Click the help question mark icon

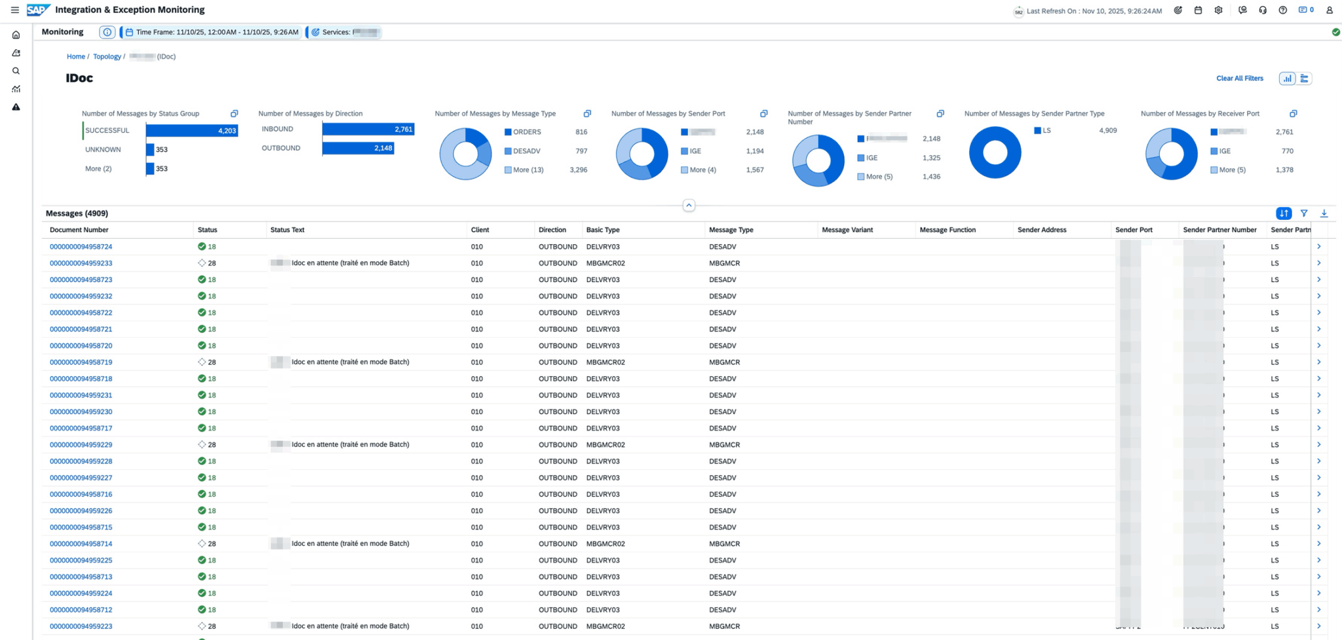(x=1283, y=10)
